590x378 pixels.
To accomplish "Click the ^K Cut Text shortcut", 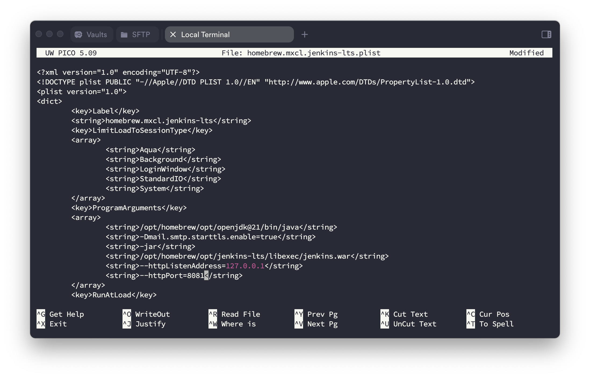I will 404,314.
